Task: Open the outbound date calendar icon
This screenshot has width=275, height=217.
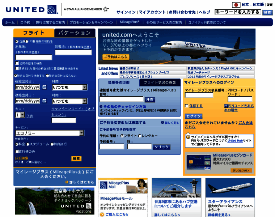Action: click(x=45, y=87)
